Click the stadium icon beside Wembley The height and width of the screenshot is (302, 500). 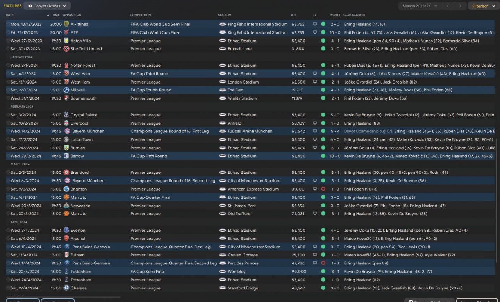pos(222,272)
